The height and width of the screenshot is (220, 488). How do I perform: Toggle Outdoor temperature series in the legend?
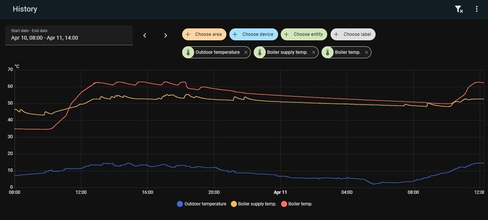201,204
